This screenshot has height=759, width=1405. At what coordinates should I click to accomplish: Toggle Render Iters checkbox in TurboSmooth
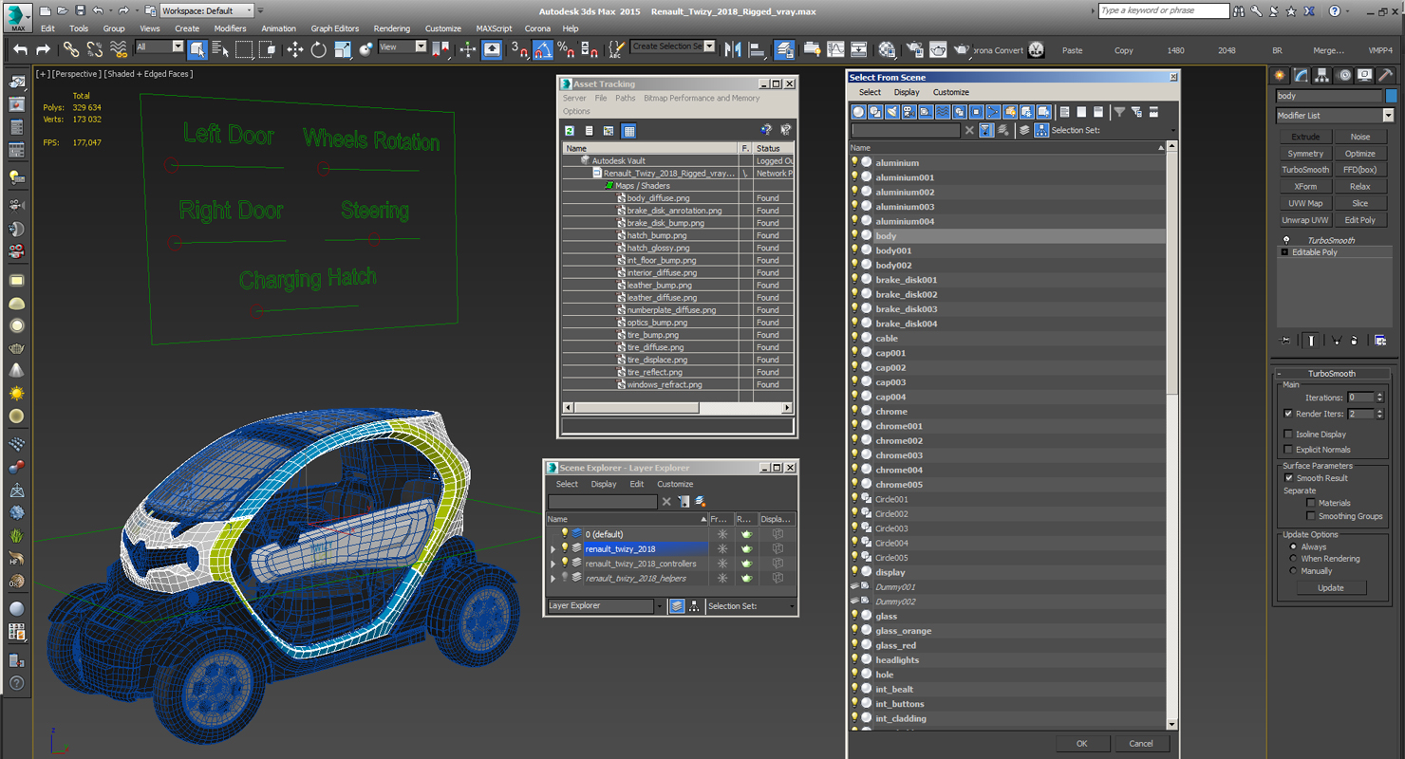pyautogui.click(x=1288, y=414)
